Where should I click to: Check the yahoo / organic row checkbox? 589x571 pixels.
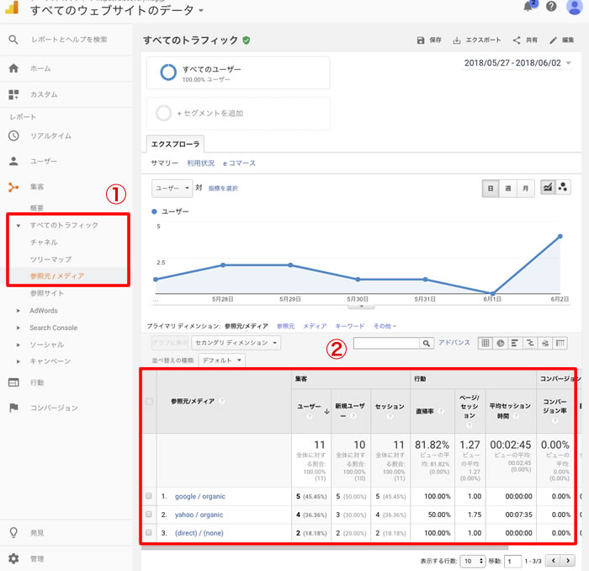coord(149,515)
